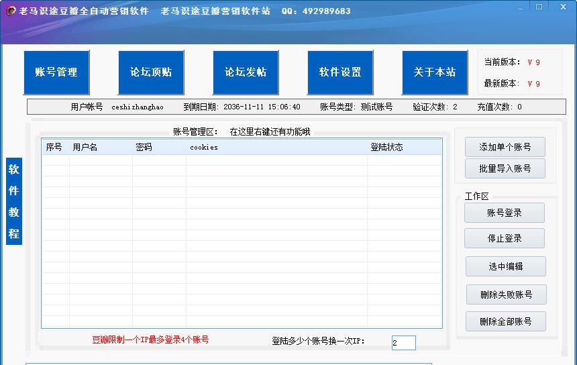Focus the IP switch count field
577x365 pixels.
tap(404, 343)
